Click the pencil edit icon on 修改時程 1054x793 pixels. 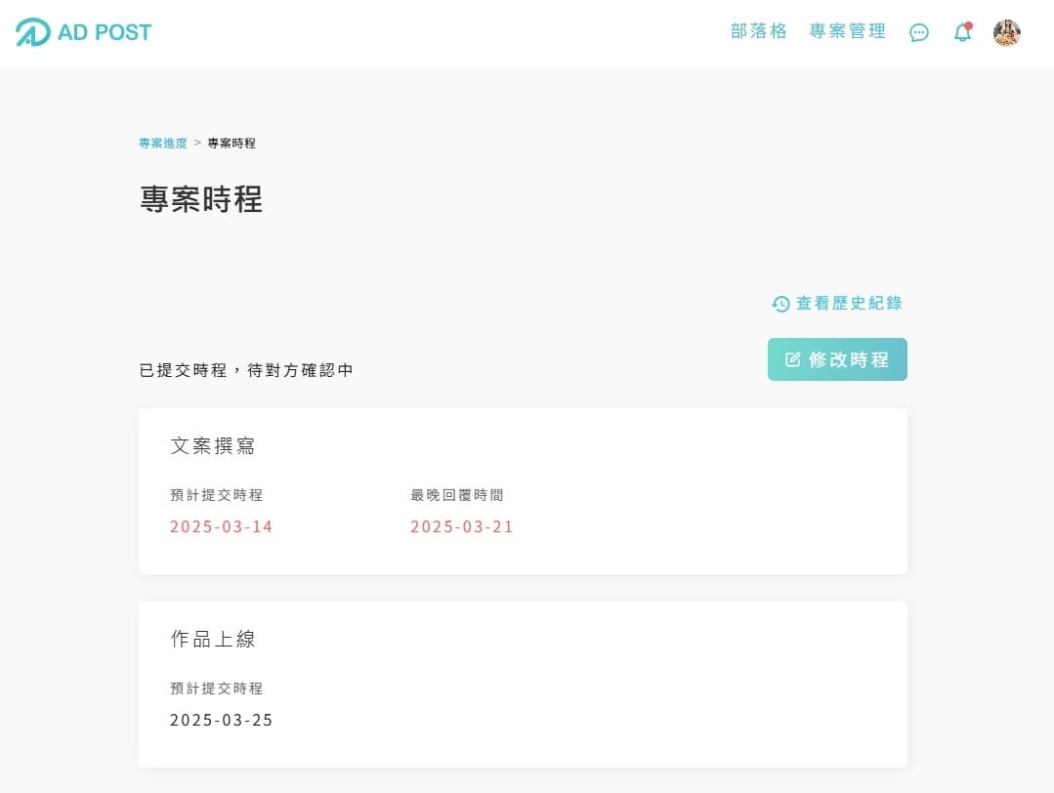pos(793,359)
